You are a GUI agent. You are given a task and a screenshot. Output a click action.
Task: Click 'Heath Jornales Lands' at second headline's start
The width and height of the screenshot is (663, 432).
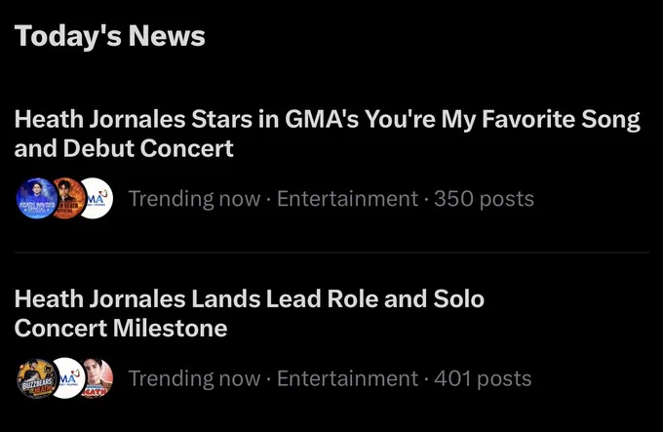pyautogui.click(x=137, y=298)
